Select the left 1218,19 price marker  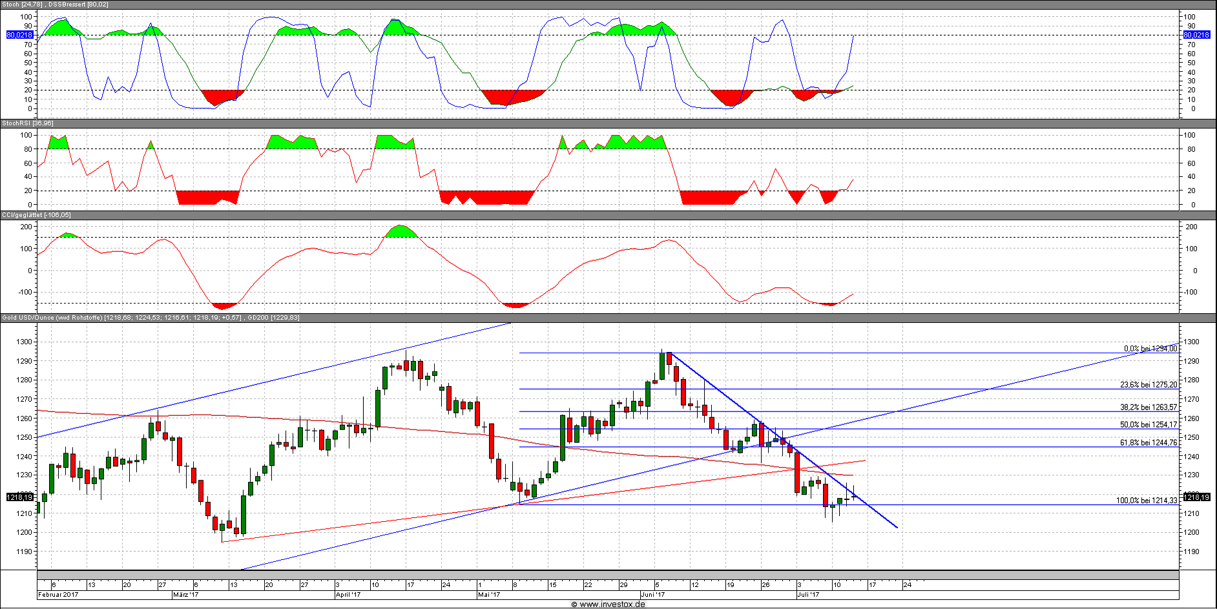click(x=19, y=497)
